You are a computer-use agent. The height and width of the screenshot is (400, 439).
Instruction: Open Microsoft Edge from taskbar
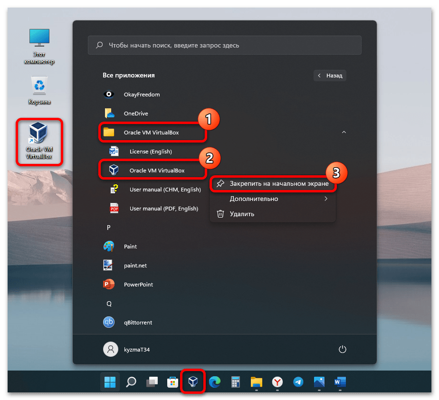215,382
